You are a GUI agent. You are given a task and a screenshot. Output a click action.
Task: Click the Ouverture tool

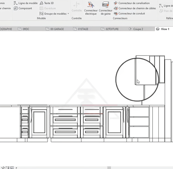coord(48,8)
